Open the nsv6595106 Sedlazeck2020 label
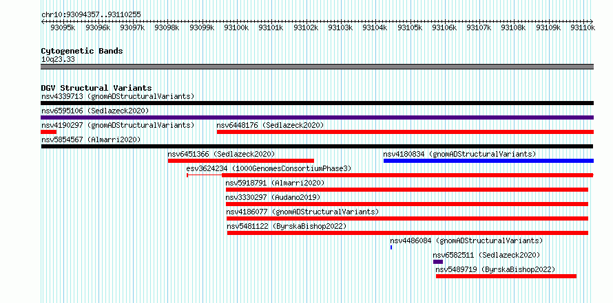The width and height of the screenshot is (613, 303). point(95,111)
